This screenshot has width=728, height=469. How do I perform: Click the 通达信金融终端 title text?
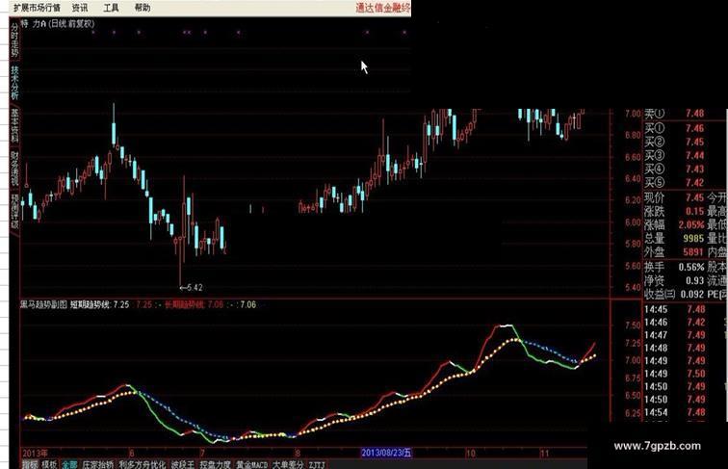383,8
